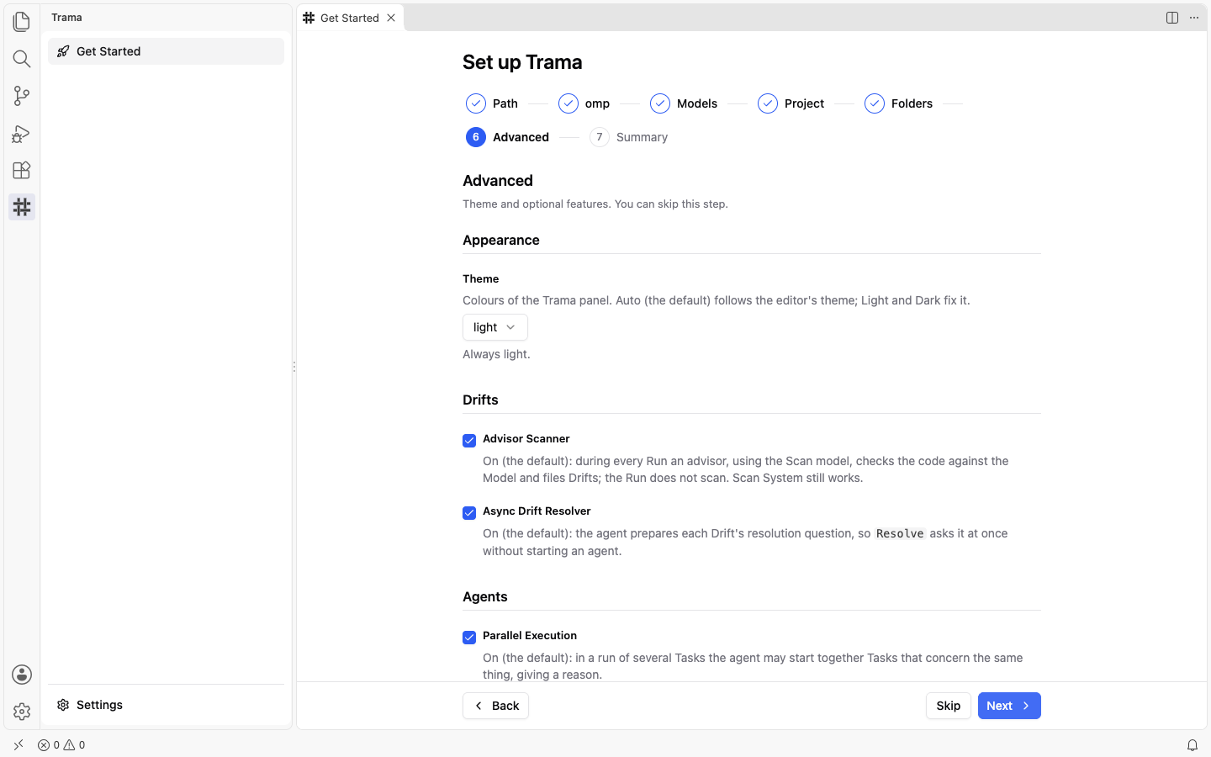Uncheck the Advisor Scanner checkbox

(469, 441)
